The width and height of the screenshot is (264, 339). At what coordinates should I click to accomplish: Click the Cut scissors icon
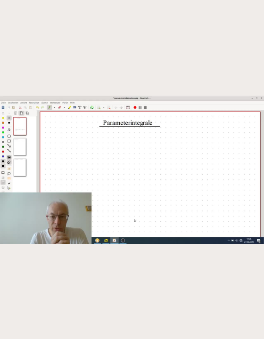pos(20,107)
